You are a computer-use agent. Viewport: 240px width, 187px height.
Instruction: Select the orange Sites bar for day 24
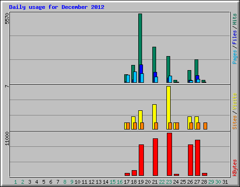(177, 126)
